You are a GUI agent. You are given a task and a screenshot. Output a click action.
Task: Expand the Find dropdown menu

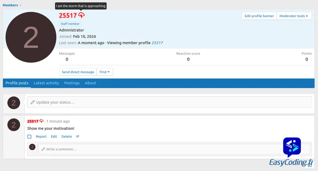105,72
